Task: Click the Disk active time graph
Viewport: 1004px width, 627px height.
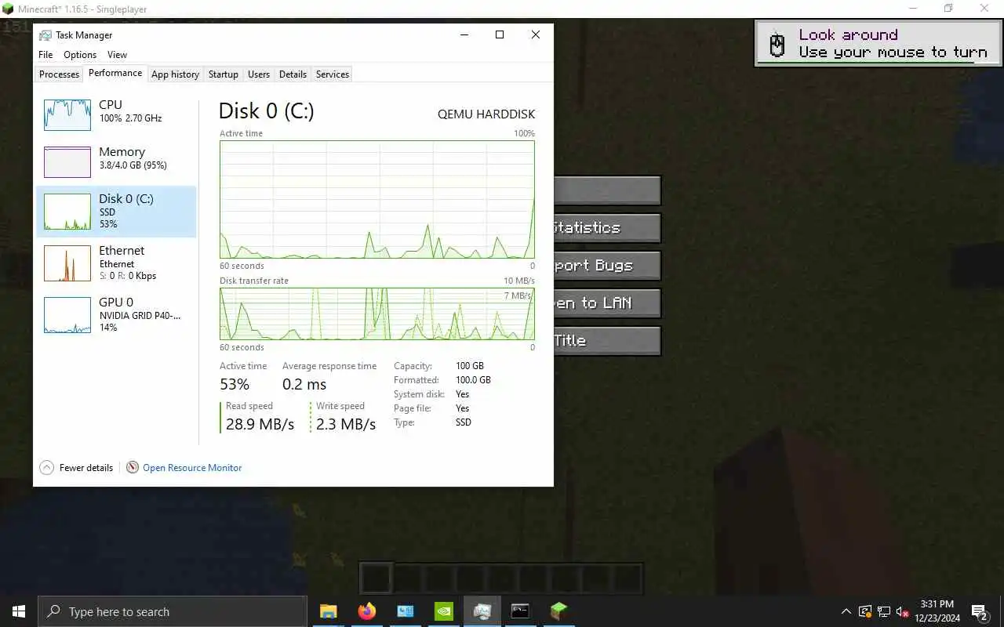Action: click(377, 199)
